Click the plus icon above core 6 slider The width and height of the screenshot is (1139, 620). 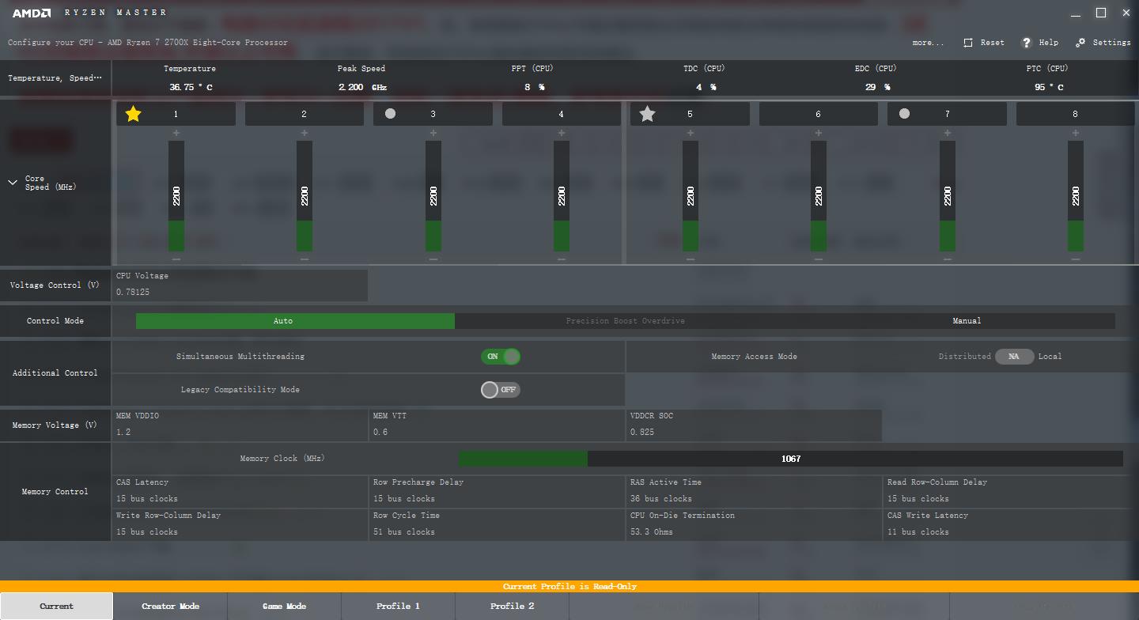coord(819,133)
